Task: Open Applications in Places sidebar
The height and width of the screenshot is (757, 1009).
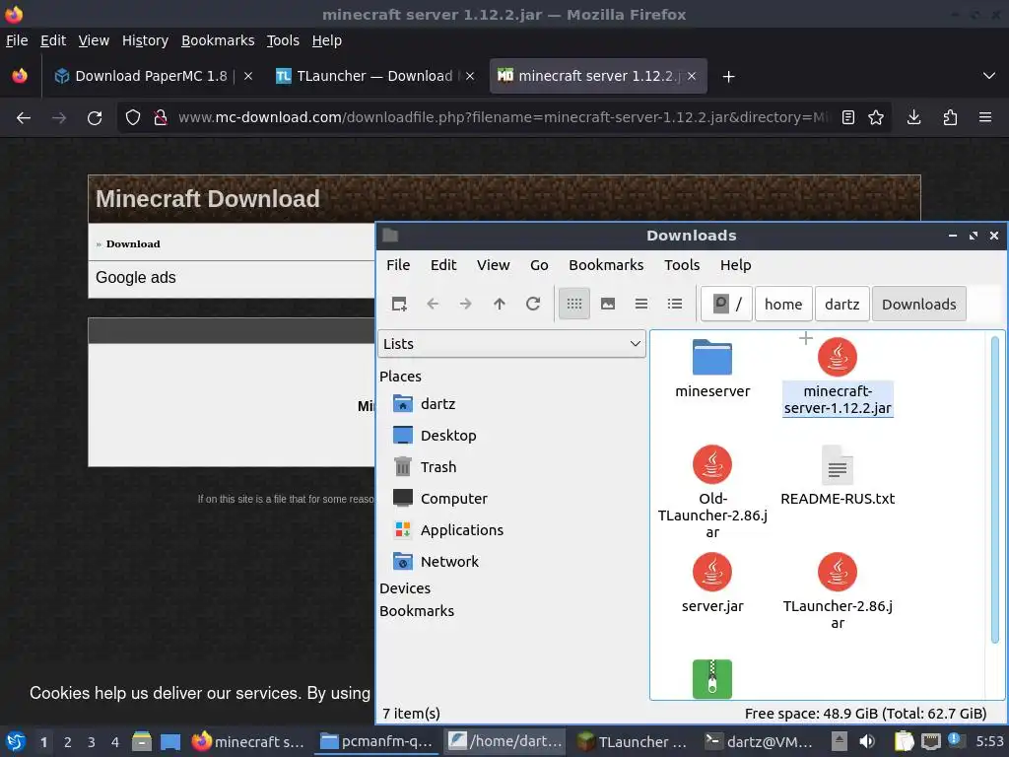Action: point(448,530)
